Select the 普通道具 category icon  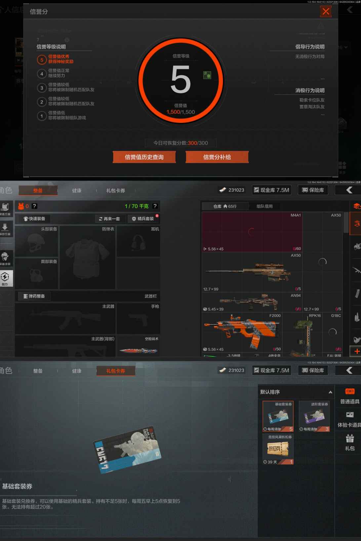(350, 396)
